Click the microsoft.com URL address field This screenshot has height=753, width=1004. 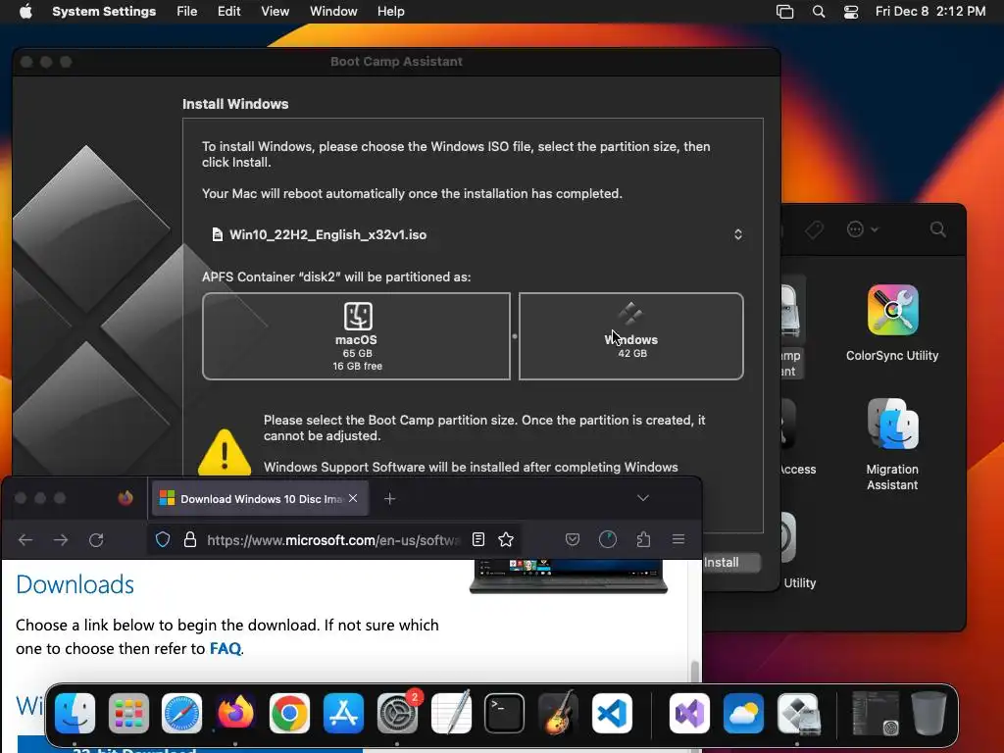pos(333,540)
